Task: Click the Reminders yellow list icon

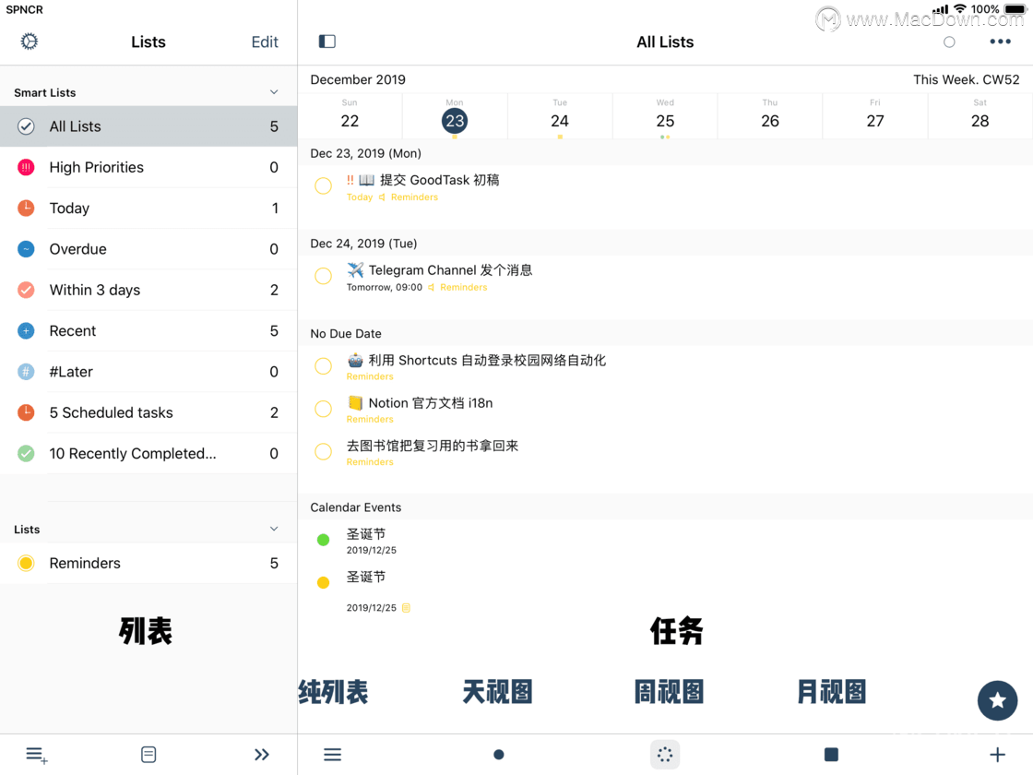Action: point(26,563)
